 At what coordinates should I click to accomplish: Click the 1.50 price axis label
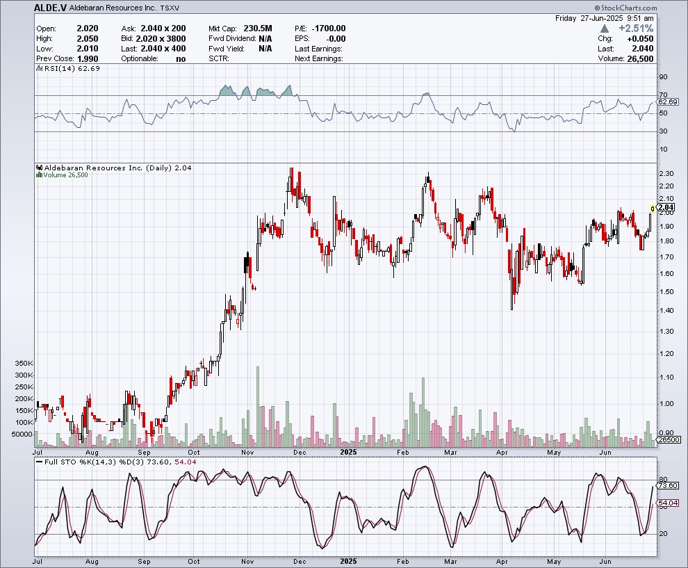click(x=666, y=291)
